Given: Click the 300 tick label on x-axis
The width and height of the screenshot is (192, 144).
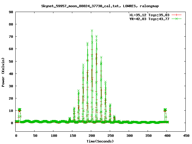Looking at the screenshot, I should [x=130, y=136].
